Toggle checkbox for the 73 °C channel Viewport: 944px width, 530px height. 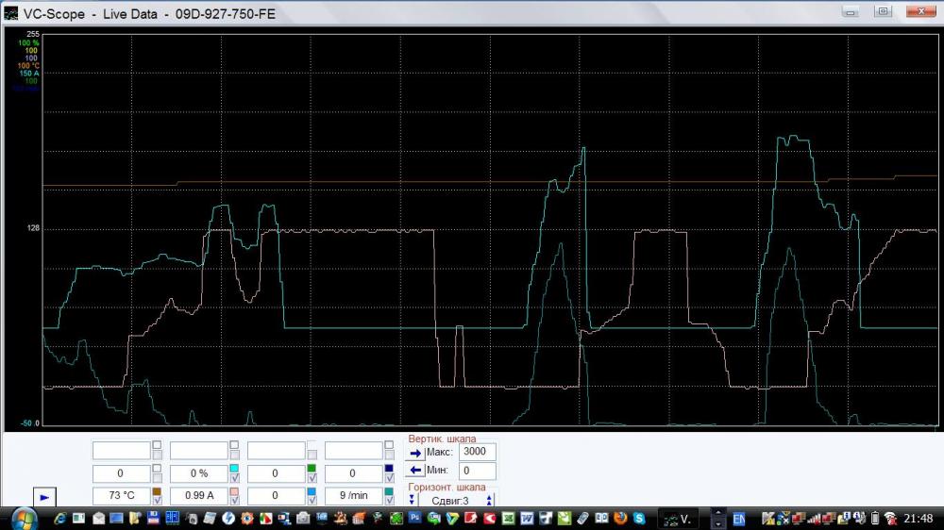[157, 495]
